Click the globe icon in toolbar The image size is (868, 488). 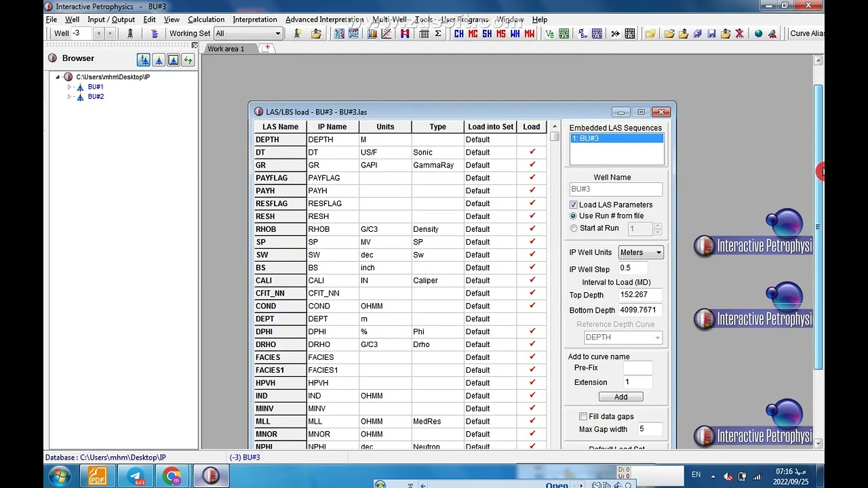758,33
